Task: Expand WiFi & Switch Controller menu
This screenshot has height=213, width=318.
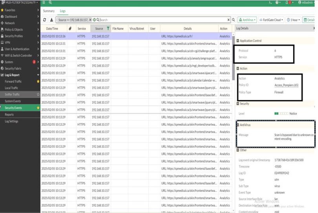Action: [20, 56]
